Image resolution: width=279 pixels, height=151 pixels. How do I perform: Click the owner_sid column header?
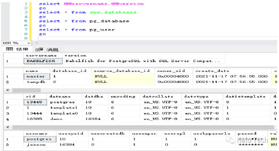click(174, 71)
